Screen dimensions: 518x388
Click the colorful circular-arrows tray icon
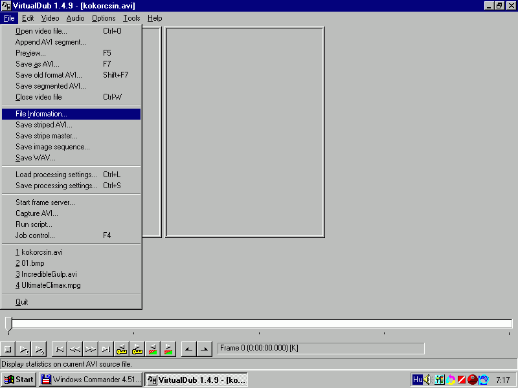(x=451, y=380)
